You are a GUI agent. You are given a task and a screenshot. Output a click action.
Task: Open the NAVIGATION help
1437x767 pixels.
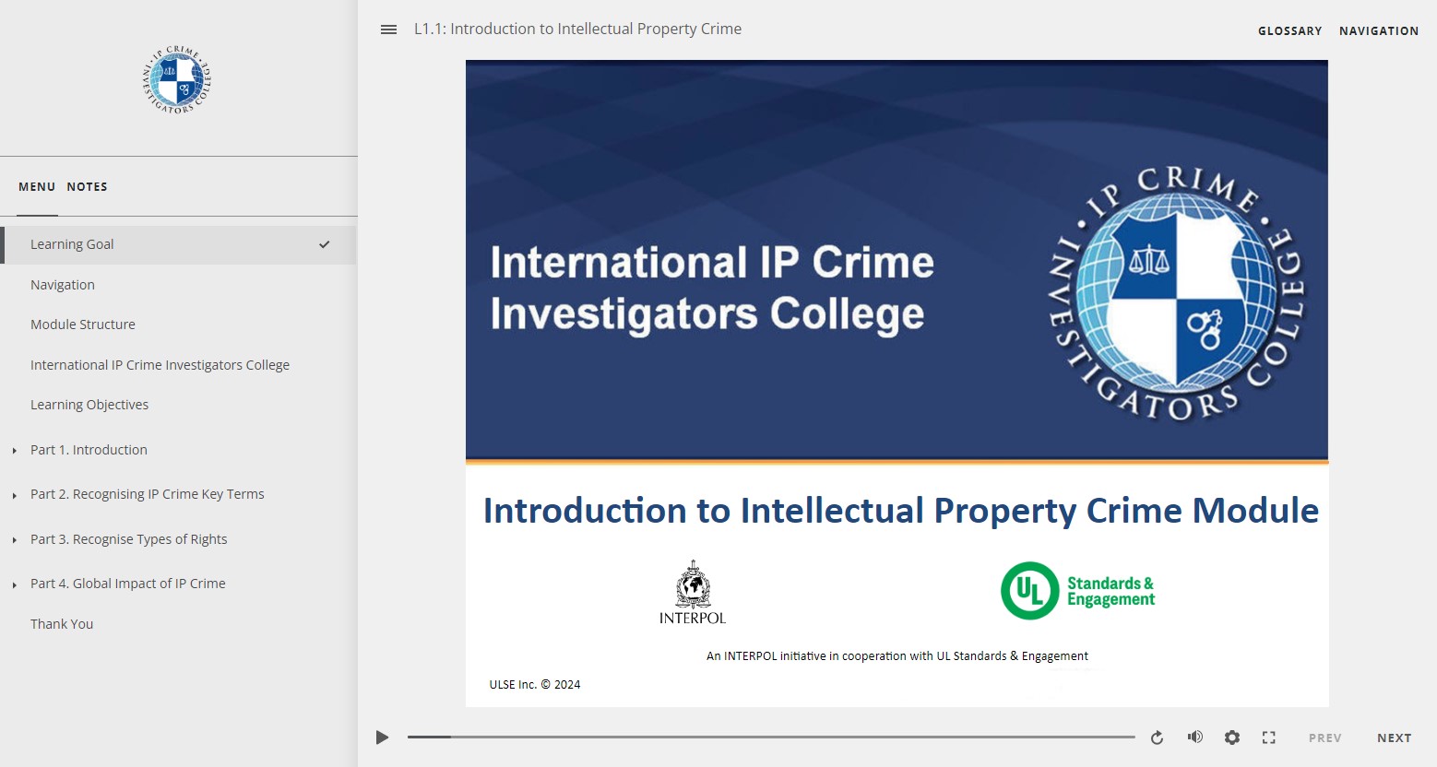1379,30
